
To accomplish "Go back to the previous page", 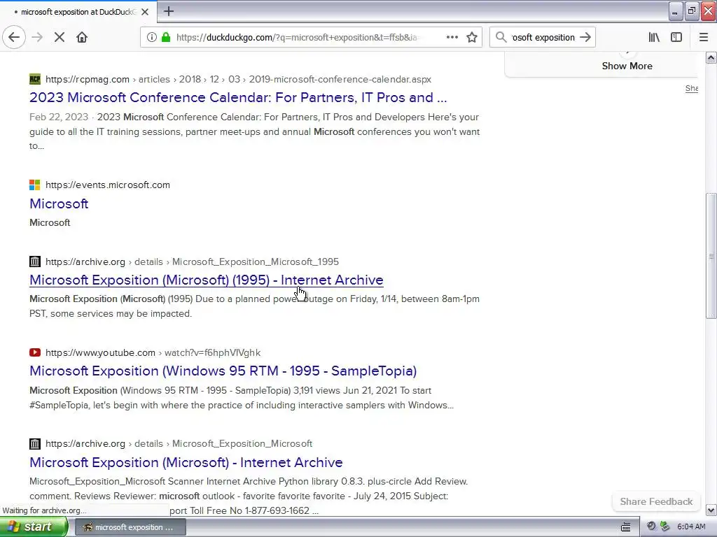I will 14,37.
